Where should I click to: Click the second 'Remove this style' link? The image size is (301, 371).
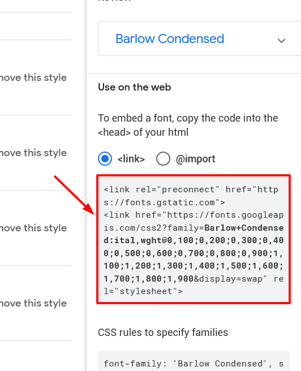coord(33,153)
